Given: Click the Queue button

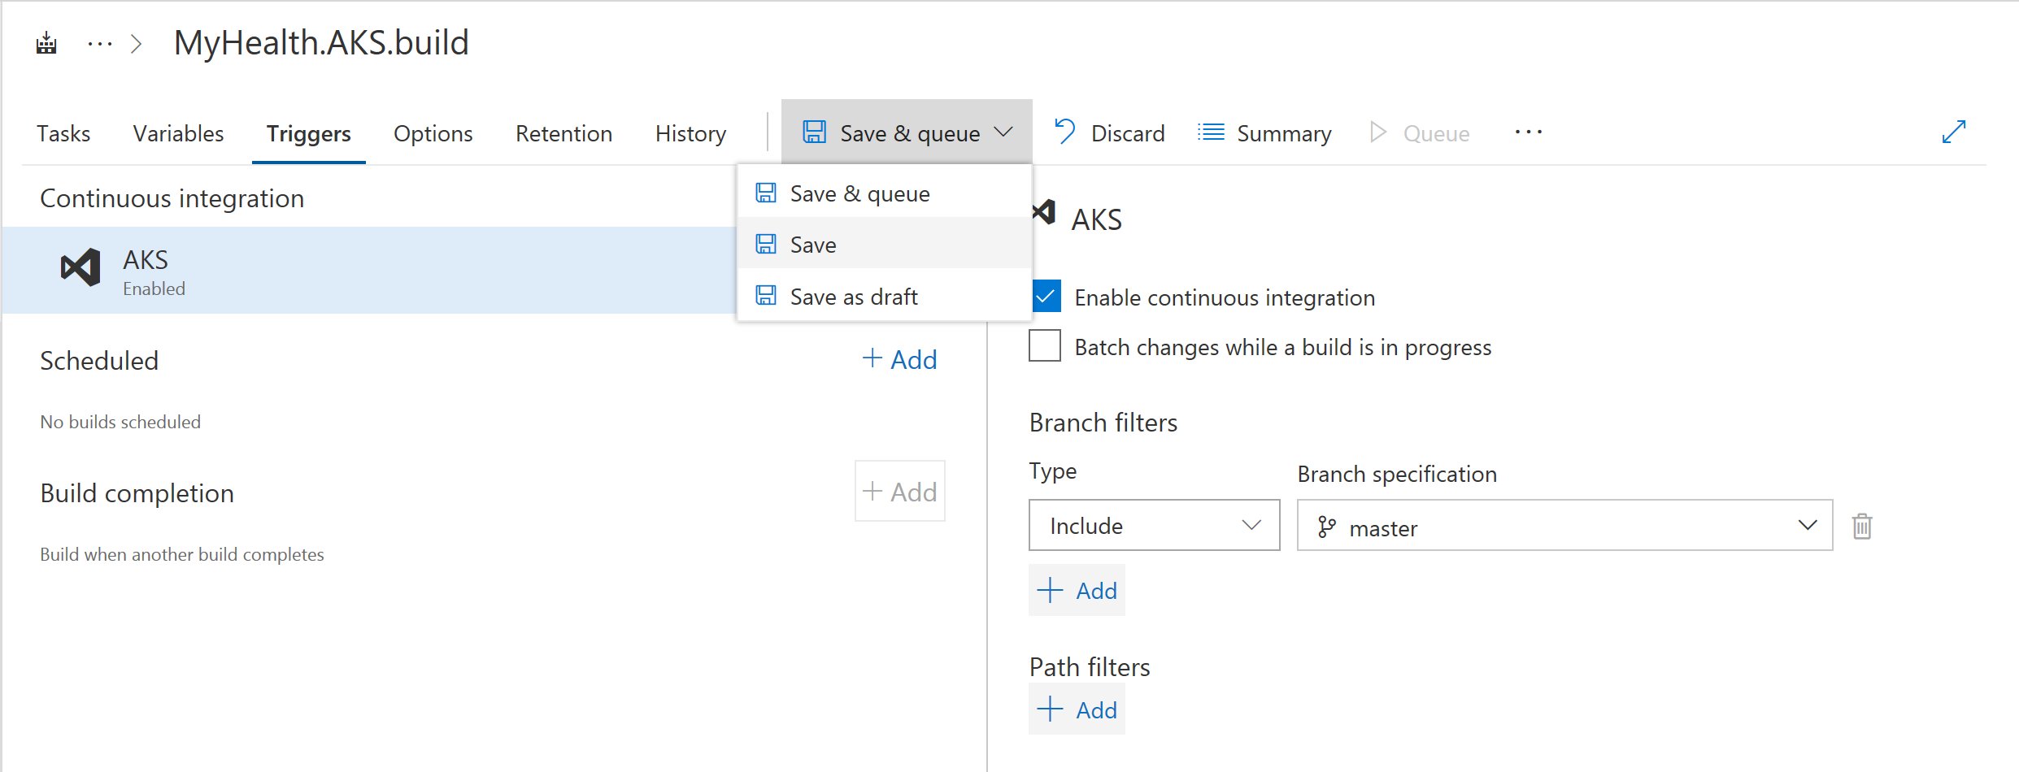Looking at the screenshot, I should pyautogui.click(x=1420, y=132).
